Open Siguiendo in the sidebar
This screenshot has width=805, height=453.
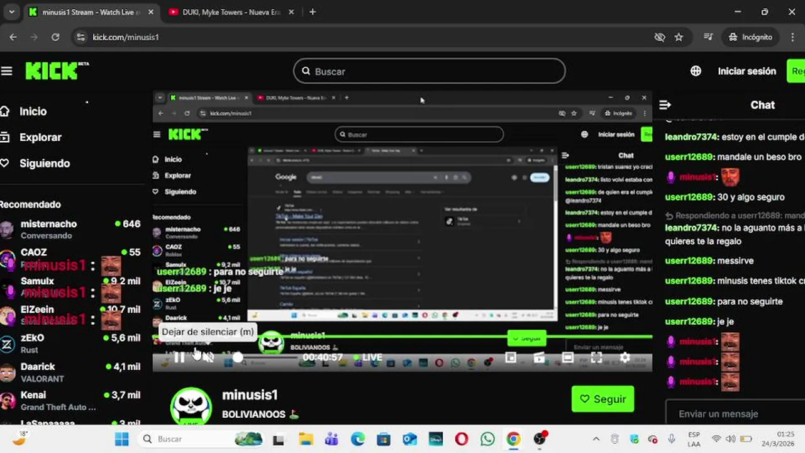tap(44, 163)
